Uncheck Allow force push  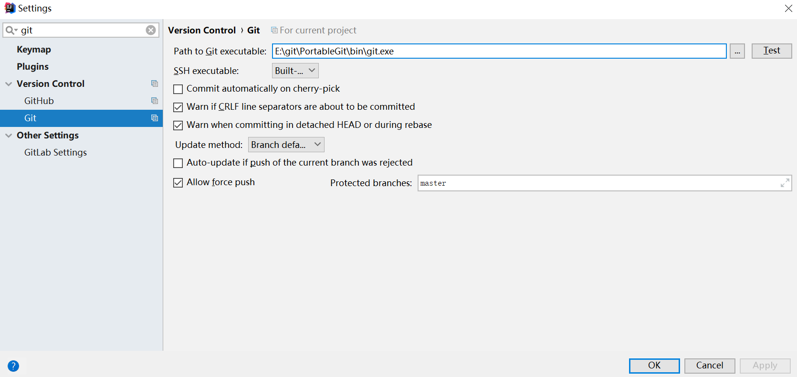pyautogui.click(x=178, y=182)
